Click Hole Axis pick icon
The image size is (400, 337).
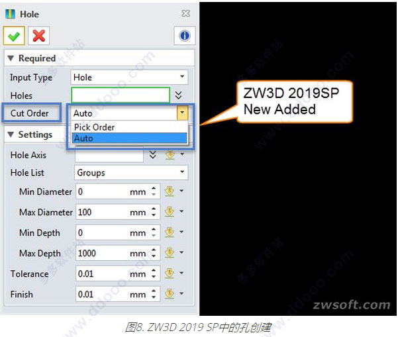170,155
